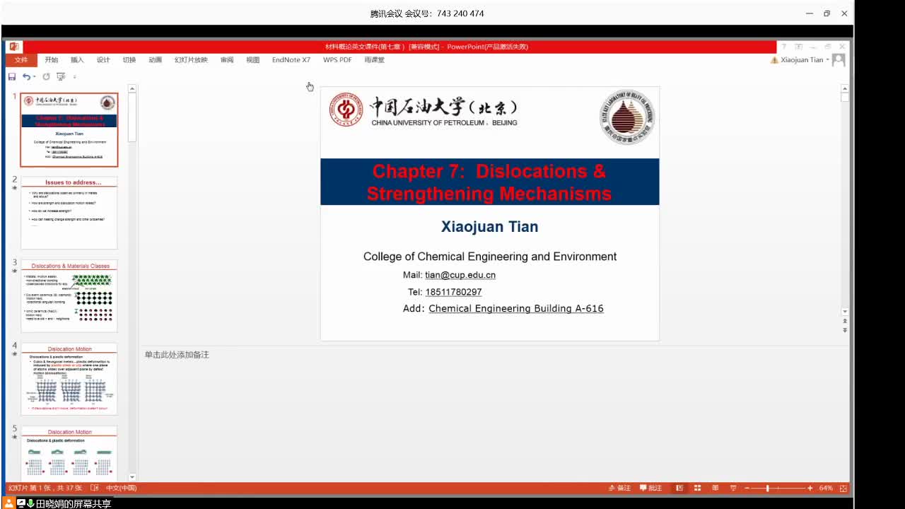This screenshot has width=905, height=509.
Task: Click thumbnail pane scroll down arrow
Action: click(x=132, y=478)
